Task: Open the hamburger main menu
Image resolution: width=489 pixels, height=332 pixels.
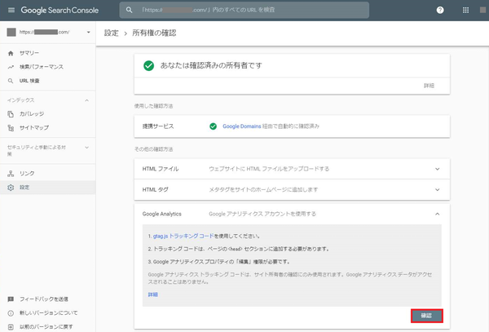Action: (11, 10)
